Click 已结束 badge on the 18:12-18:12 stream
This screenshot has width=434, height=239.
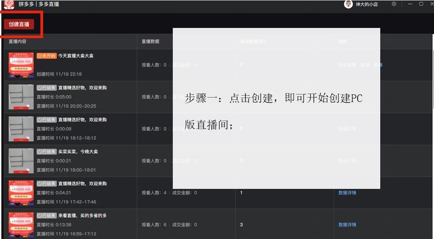(x=47, y=120)
